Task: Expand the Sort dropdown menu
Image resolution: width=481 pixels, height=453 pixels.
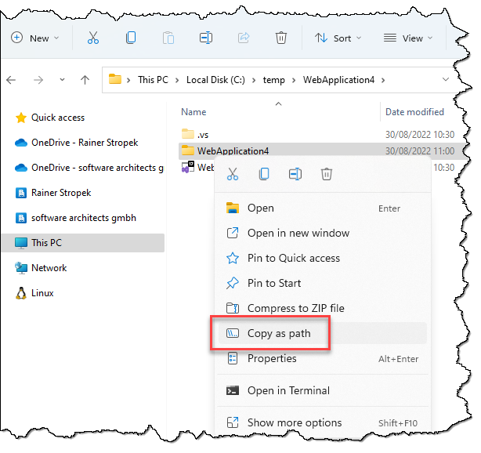Action: pos(338,38)
